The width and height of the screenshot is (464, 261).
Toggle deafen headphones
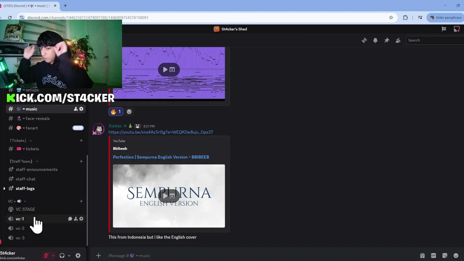[x=62, y=256]
